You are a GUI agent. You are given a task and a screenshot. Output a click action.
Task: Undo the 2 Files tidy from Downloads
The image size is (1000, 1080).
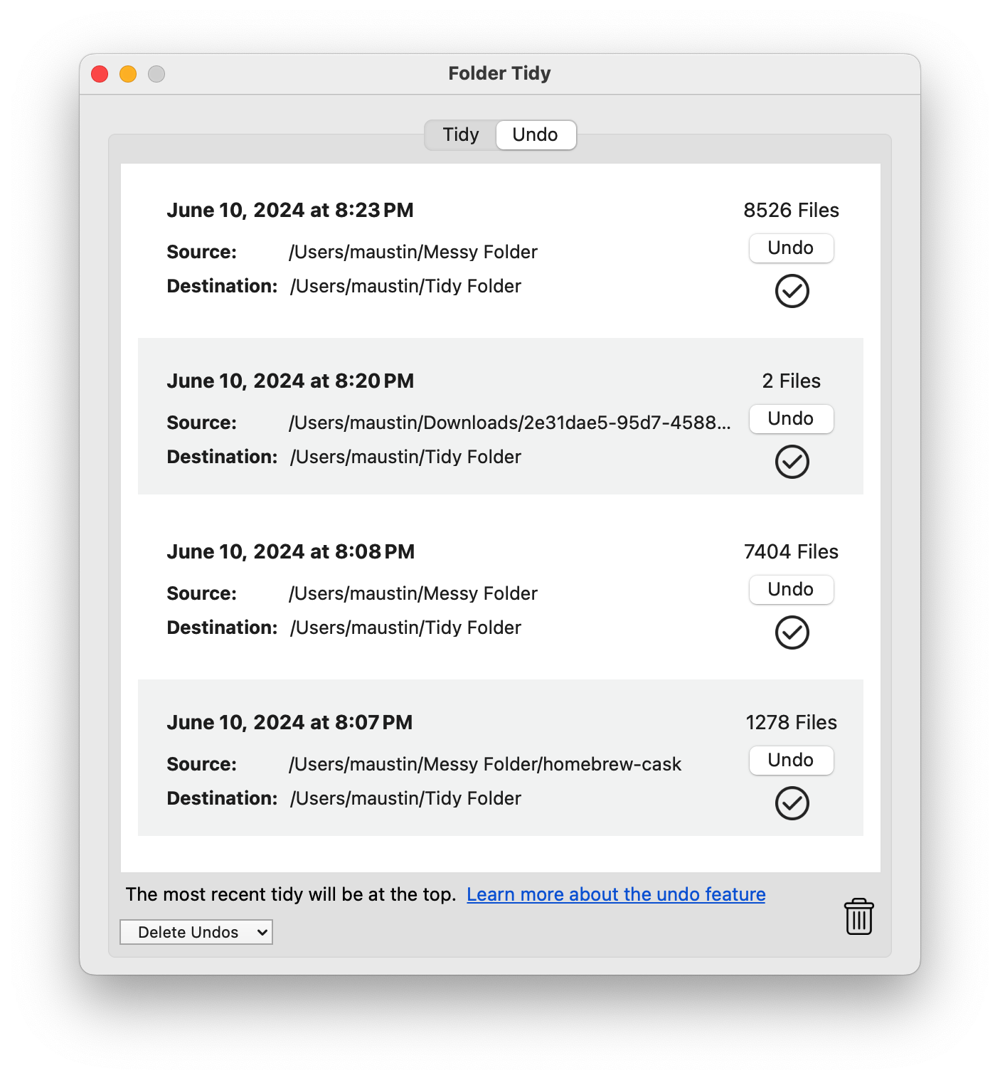791,418
